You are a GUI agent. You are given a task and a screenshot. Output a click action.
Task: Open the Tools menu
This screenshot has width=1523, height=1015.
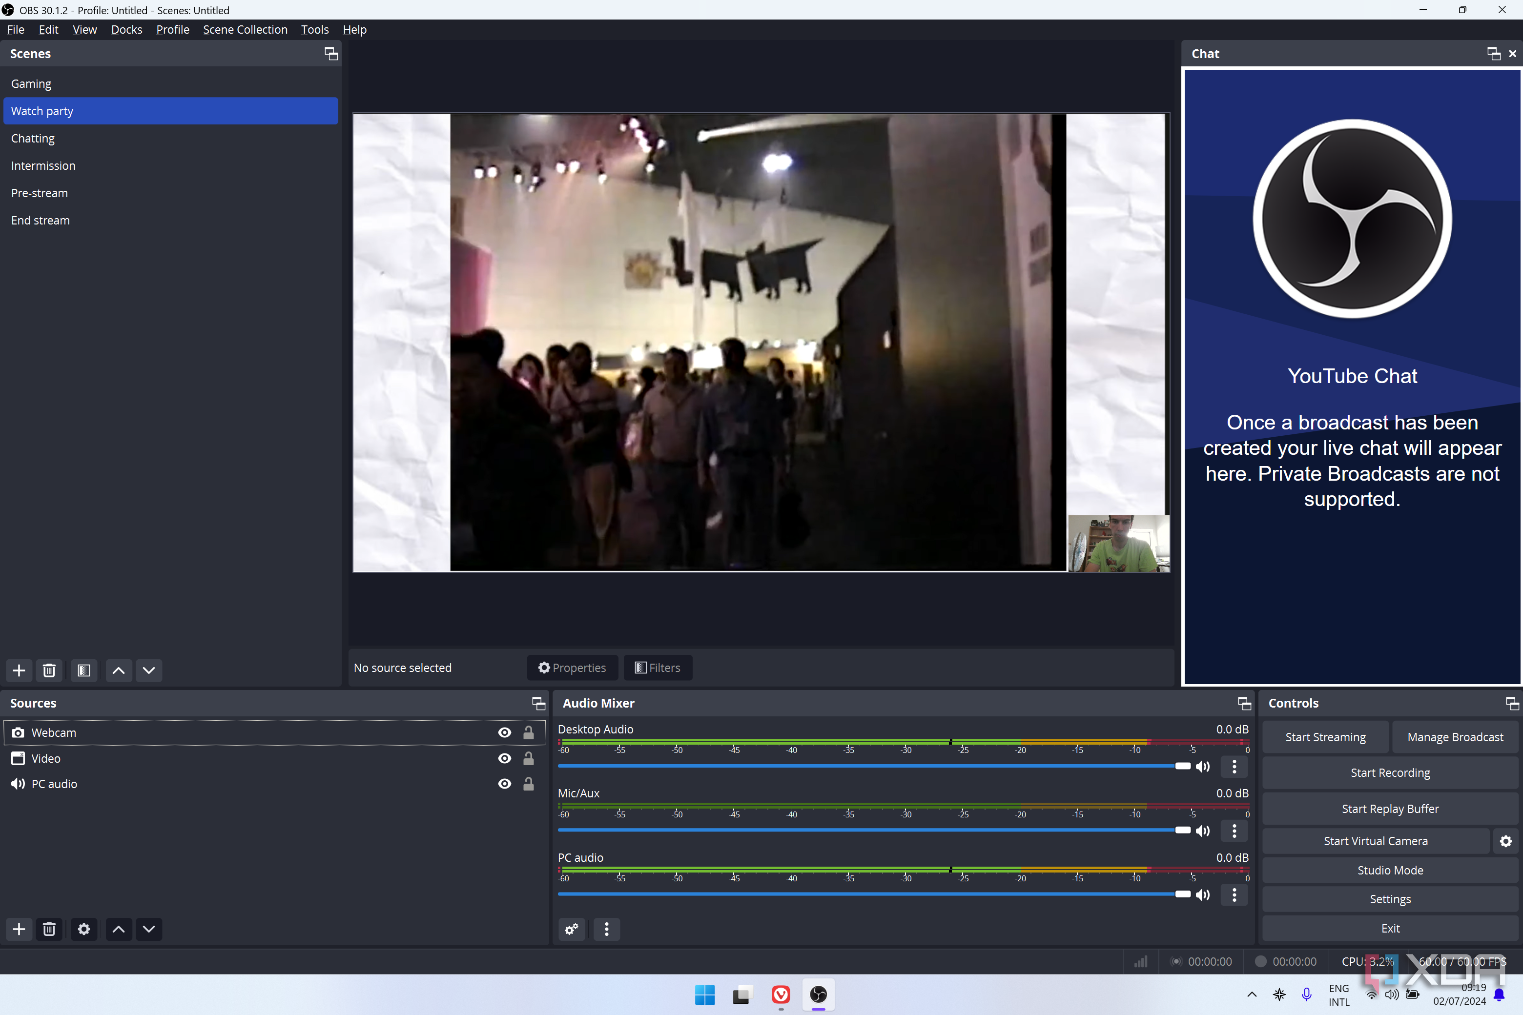point(315,29)
